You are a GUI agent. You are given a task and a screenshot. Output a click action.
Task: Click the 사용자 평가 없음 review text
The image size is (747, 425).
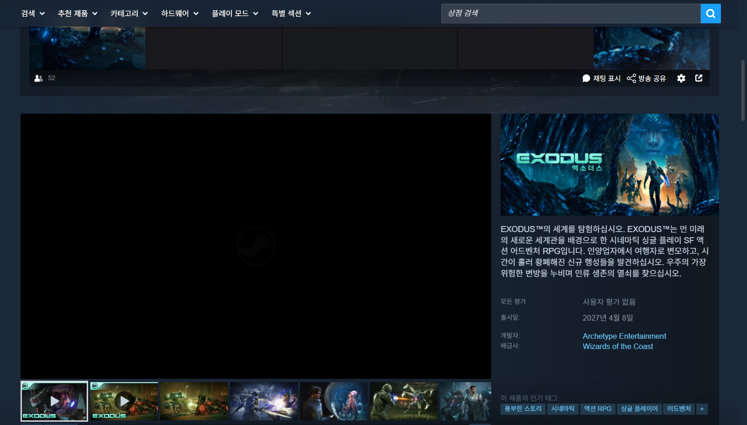(609, 302)
